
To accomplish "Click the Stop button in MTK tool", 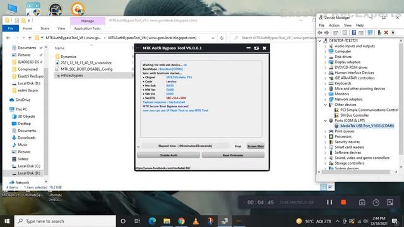I will pos(238,146).
